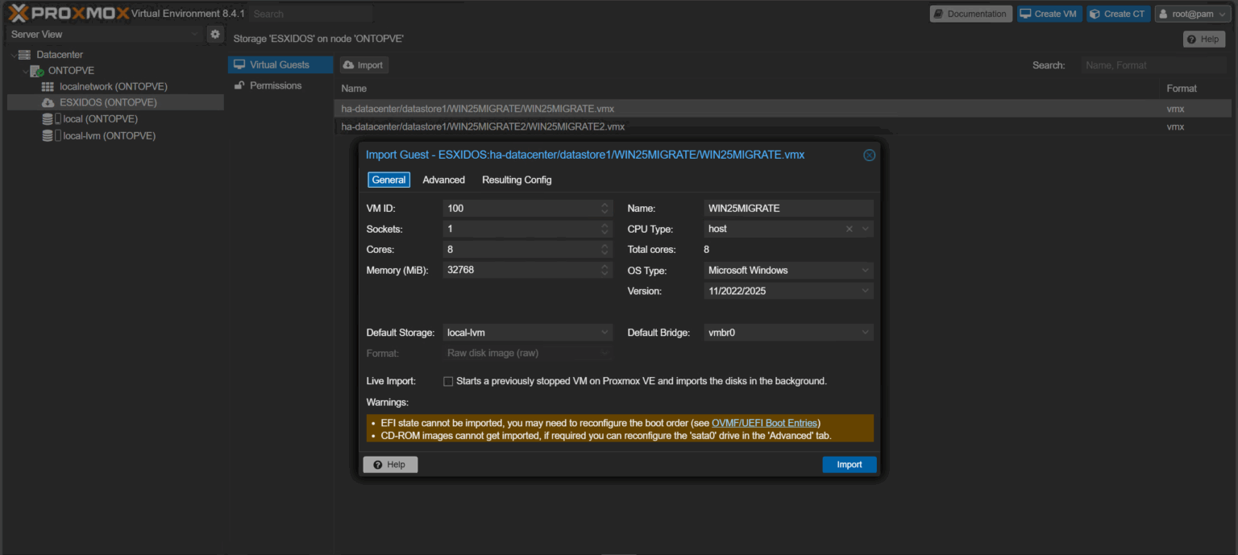Click the Datacenter server icon in tree
Screen dimensions: 1238x555
[x=24, y=55]
